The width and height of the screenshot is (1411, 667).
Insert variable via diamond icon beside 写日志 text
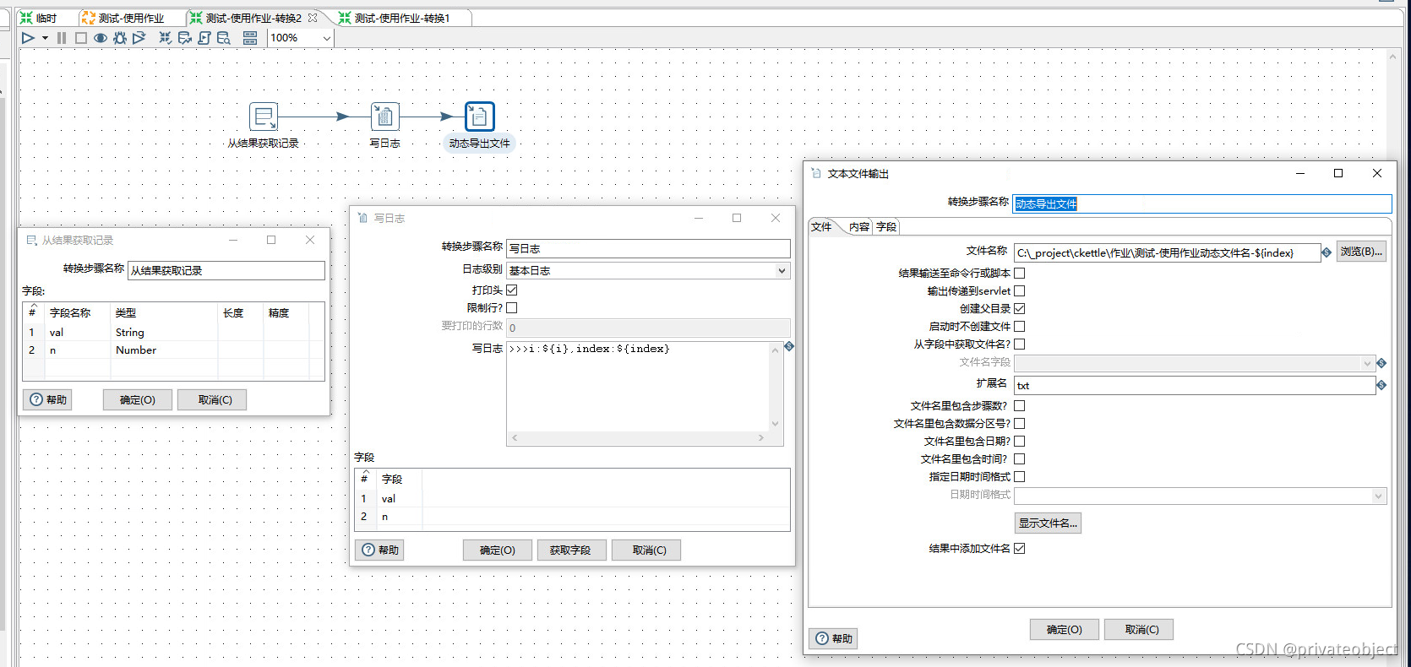tap(789, 347)
